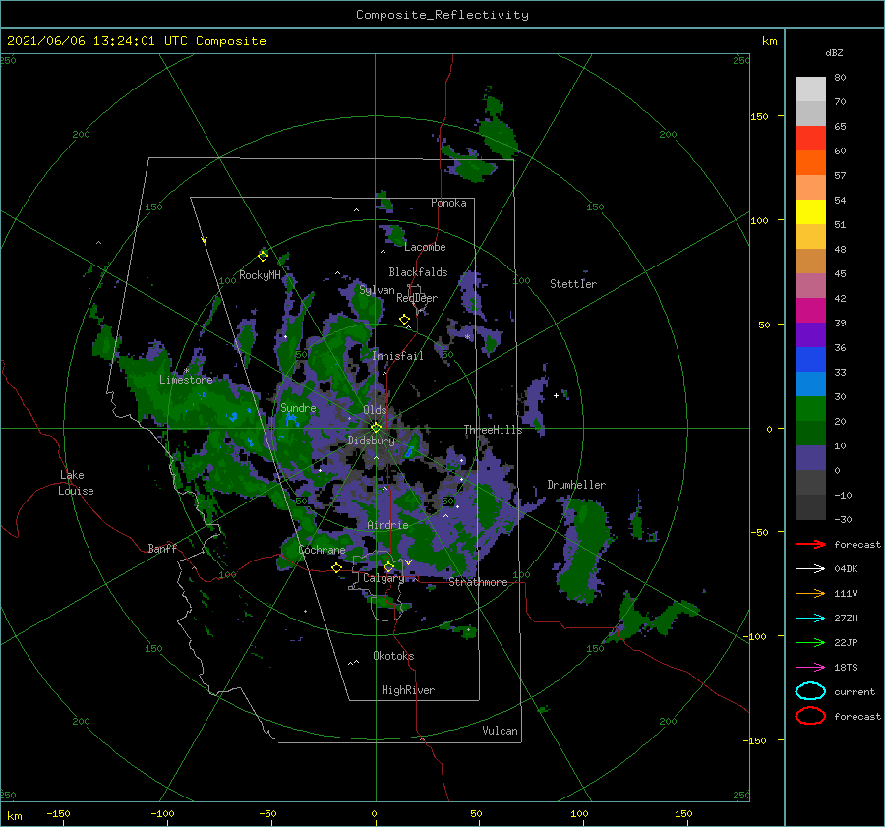Click the yellow radar-center marker at Didsbury
The width and height of the screenshot is (885, 827).
click(376, 428)
